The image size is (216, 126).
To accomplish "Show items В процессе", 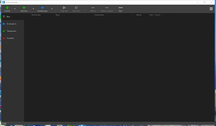I will (x=13, y=24).
